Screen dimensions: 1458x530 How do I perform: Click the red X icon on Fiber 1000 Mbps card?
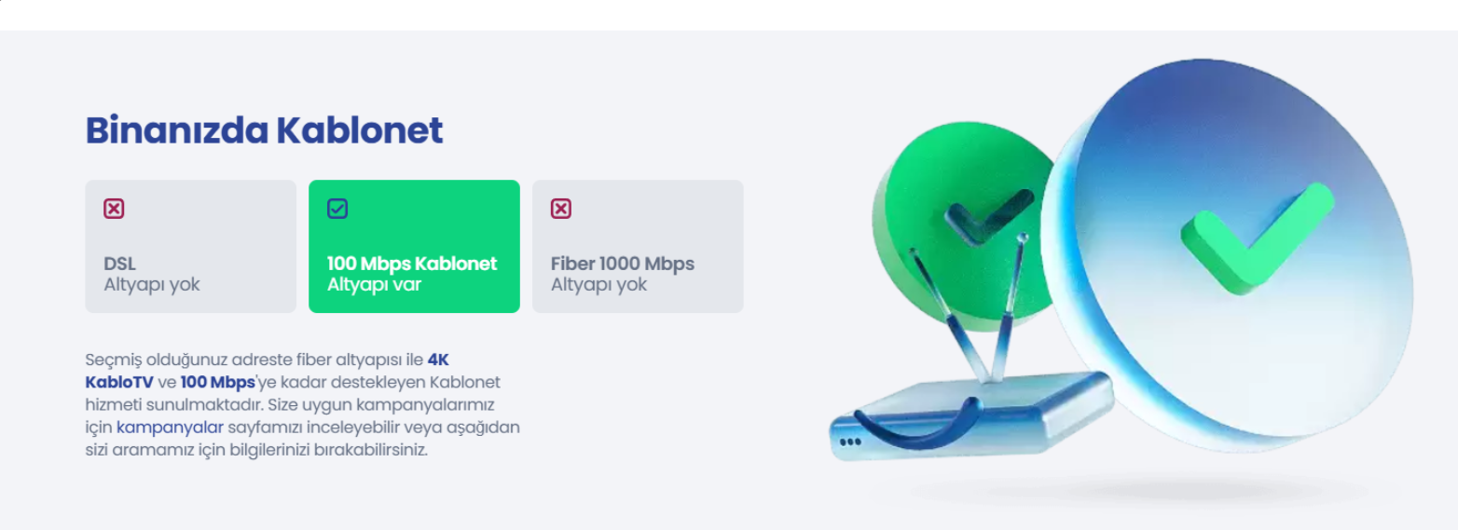click(561, 209)
